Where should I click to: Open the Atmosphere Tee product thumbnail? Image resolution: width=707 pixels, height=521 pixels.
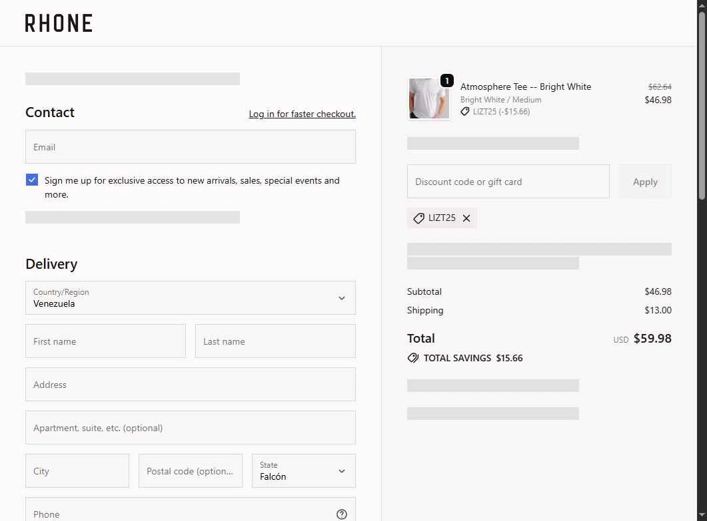coord(428,99)
